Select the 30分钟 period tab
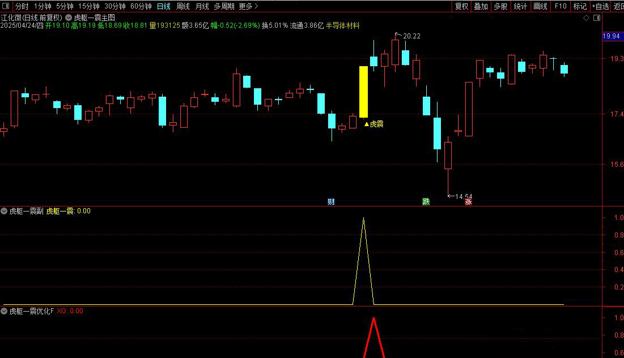Image resolution: width=624 pixels, height=358 pixels. coord(115,6)
